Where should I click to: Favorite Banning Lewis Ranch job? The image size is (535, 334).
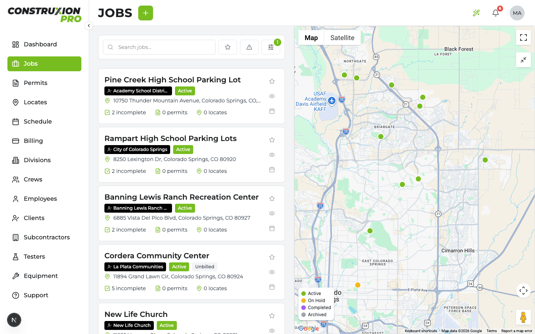[272, 199]
